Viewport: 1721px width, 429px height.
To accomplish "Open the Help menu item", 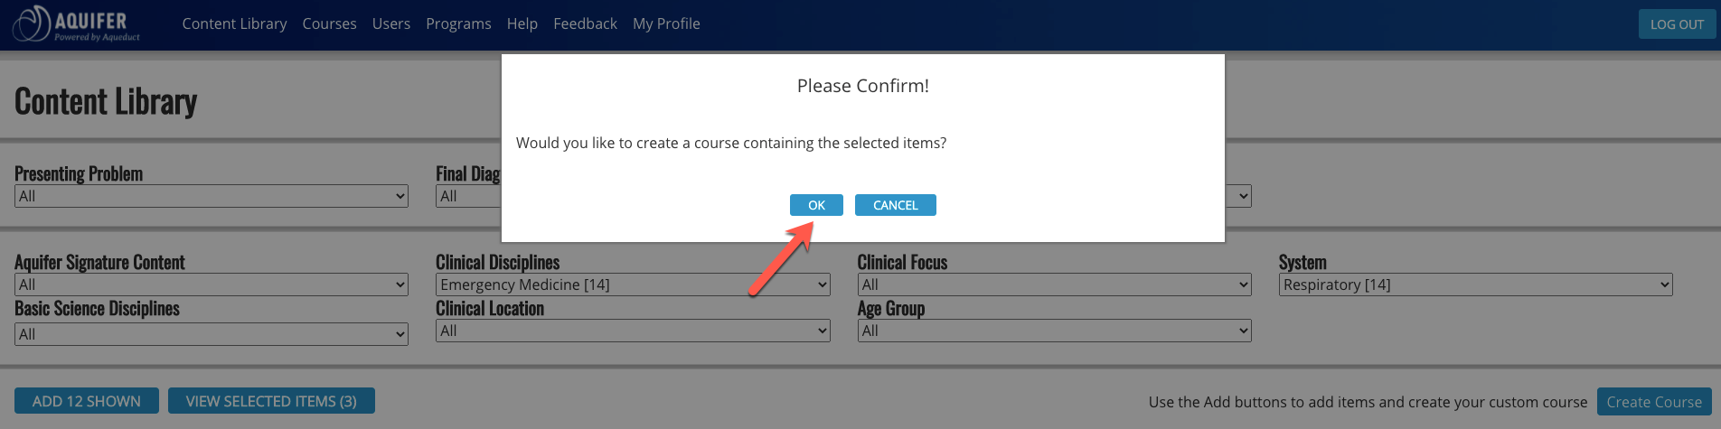I will (522, 23).
